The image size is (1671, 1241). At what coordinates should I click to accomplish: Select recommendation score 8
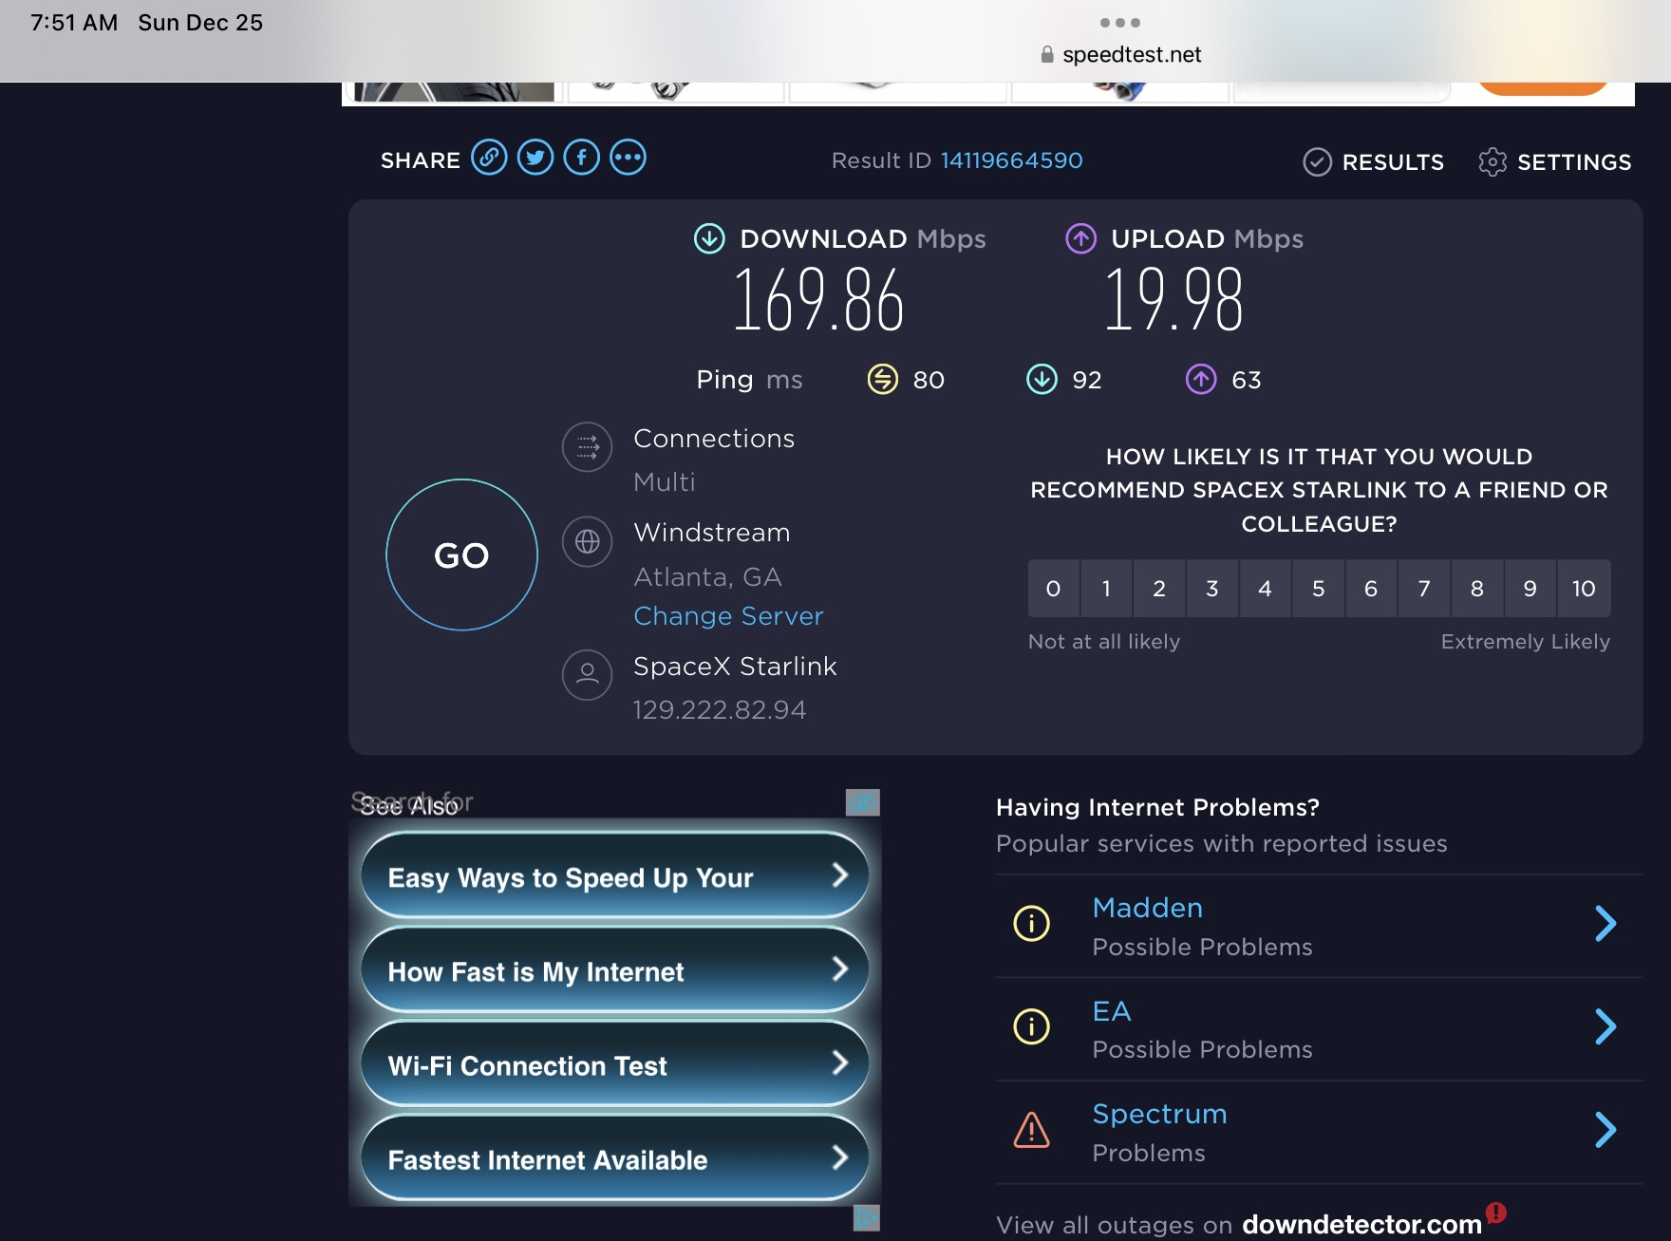(1477, 589)
